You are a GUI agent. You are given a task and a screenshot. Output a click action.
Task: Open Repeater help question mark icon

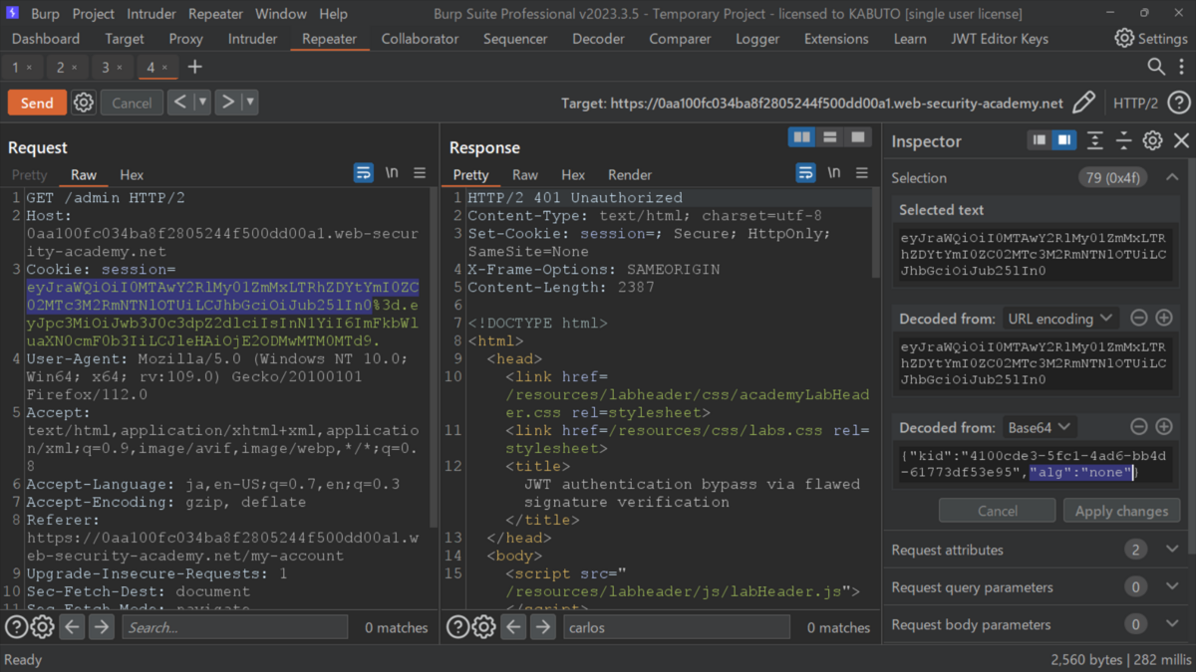click(x=1178, y=103)
